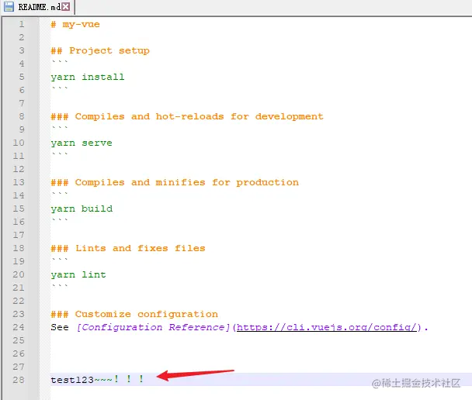Close the README.md tab
The image size is (472, 400).
click(x=66, y=7)
